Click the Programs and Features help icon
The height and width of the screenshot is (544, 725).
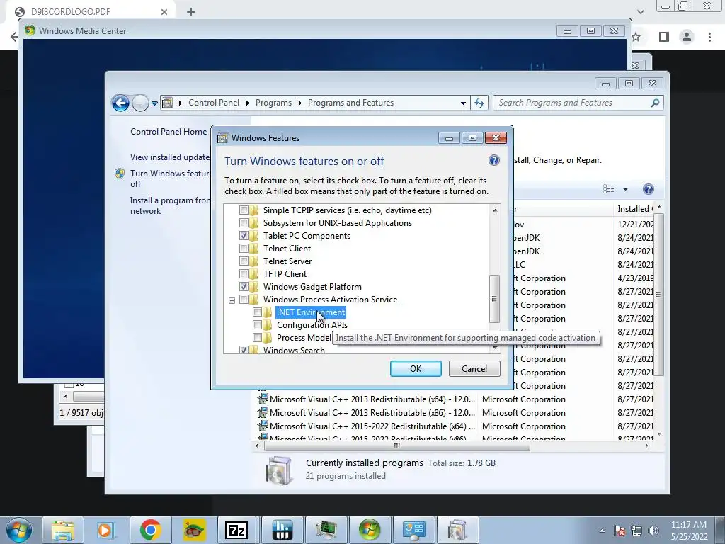[649, 188]
